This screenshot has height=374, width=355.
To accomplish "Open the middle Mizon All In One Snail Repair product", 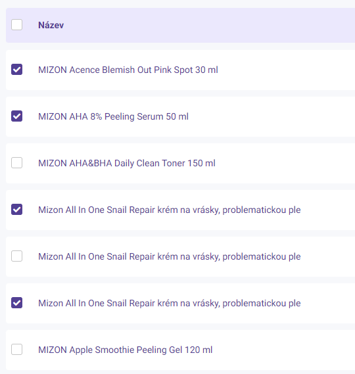I will pos(170,257).
